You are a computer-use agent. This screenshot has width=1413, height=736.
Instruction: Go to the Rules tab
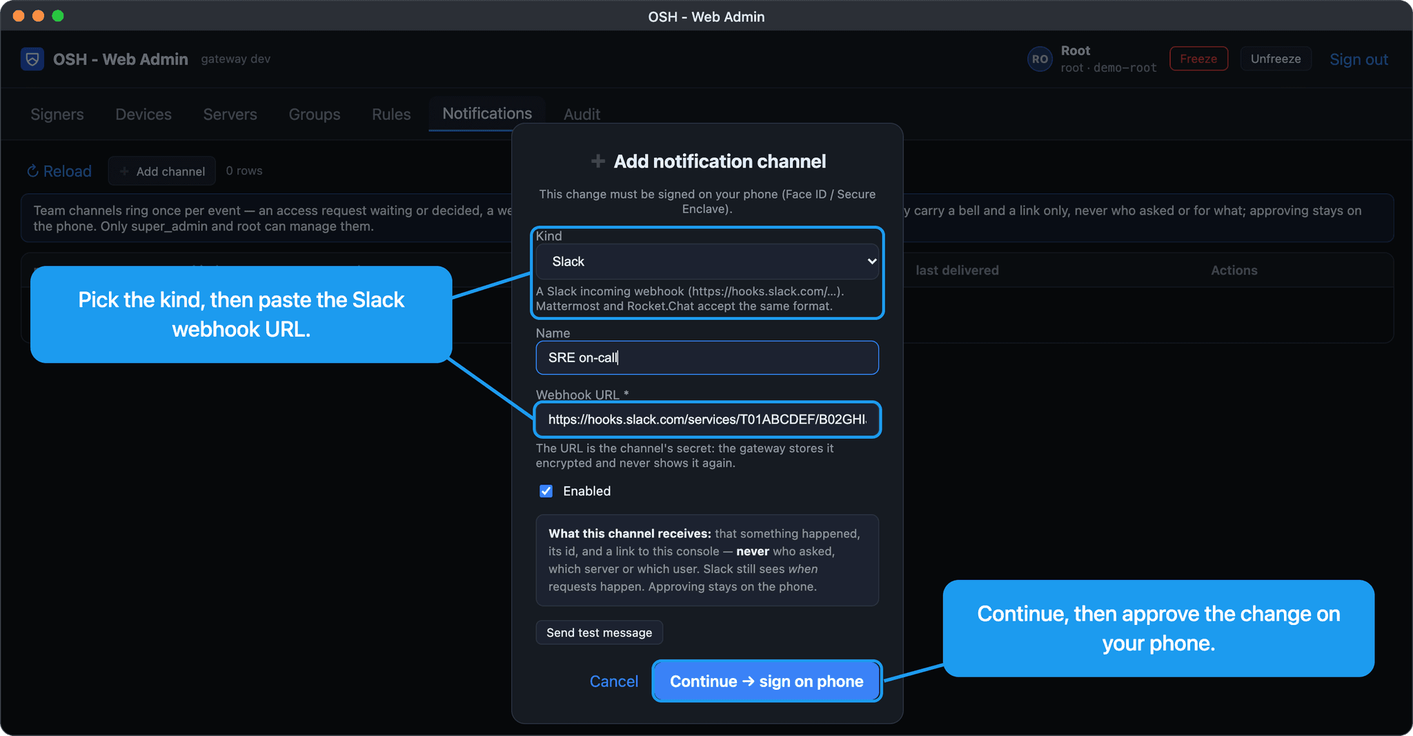[x=391, y=115]
